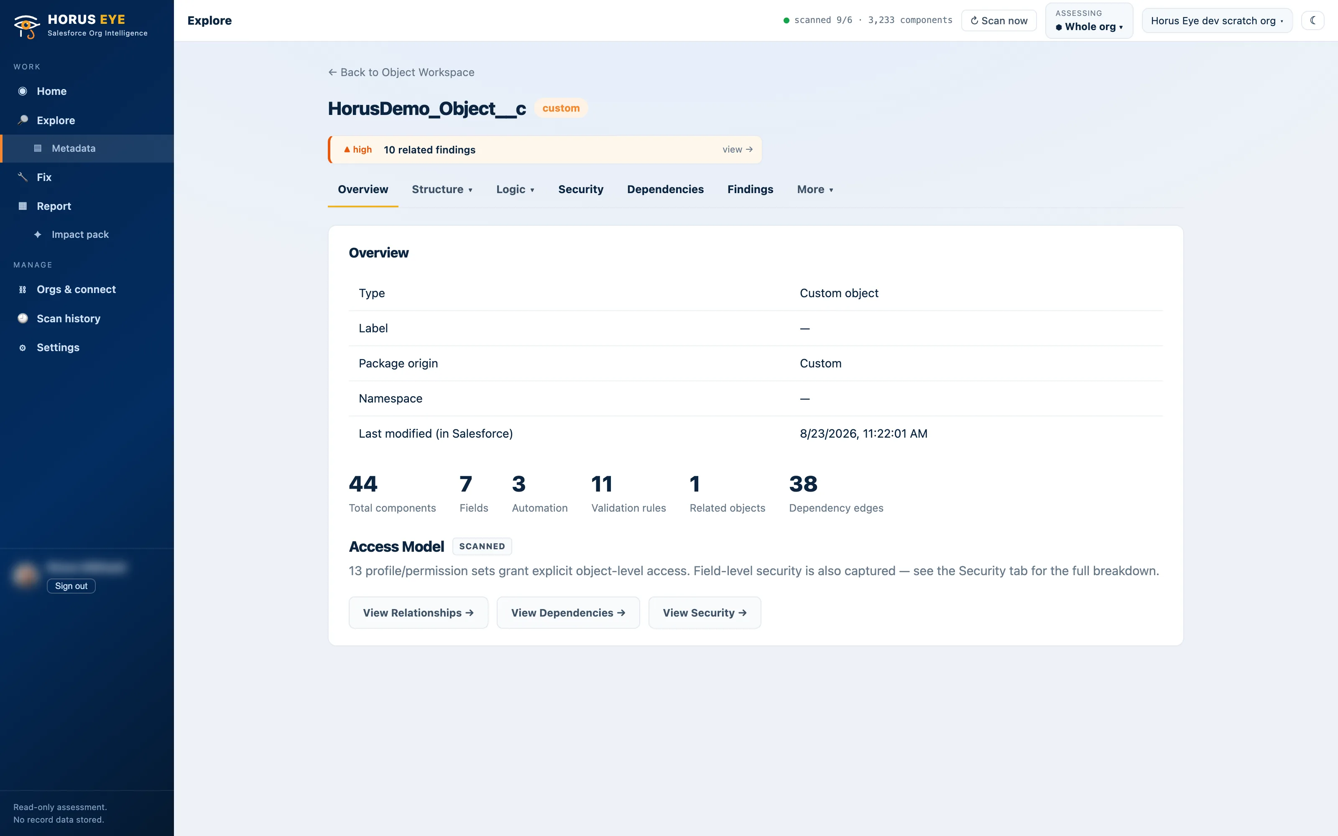Click the Last modified date value

click(x=863, y=433)
